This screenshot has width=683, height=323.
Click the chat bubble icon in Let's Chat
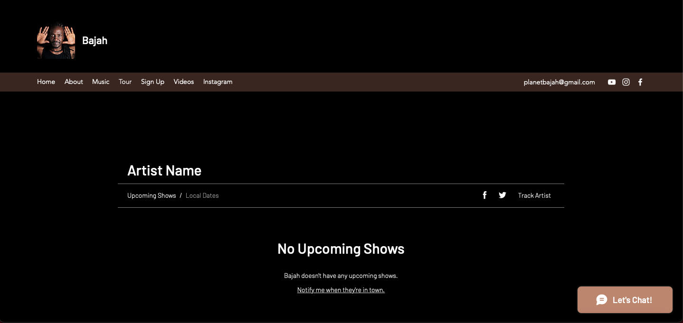click(x=602, y=300)
